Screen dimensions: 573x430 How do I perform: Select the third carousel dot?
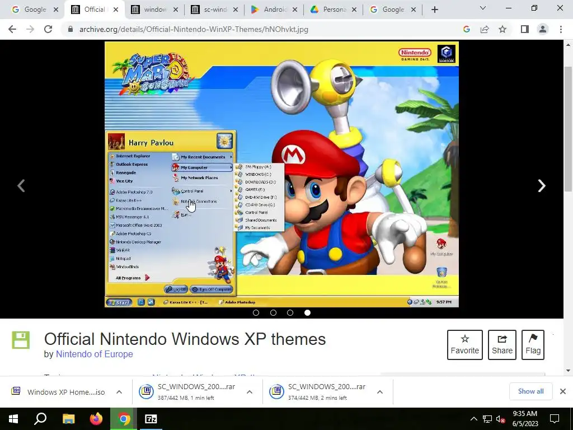click(290, 312)
